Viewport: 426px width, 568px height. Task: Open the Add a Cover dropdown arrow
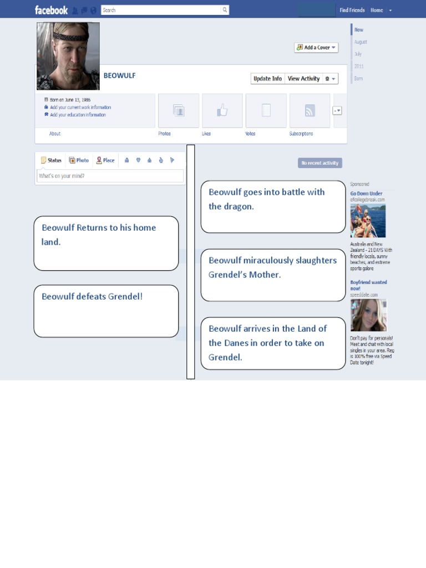click(333, 48)
